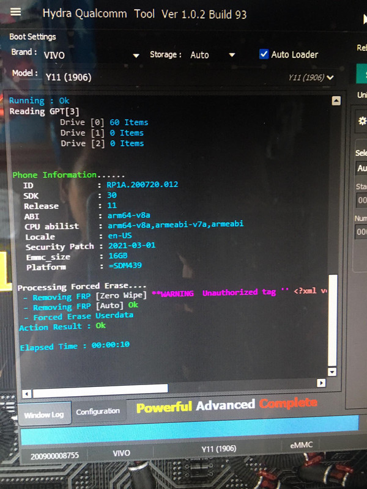This screenshot has width=367, height=489.
Task: Click the Elapsed Time 00:00:10 line
Action: click(75, 346)
